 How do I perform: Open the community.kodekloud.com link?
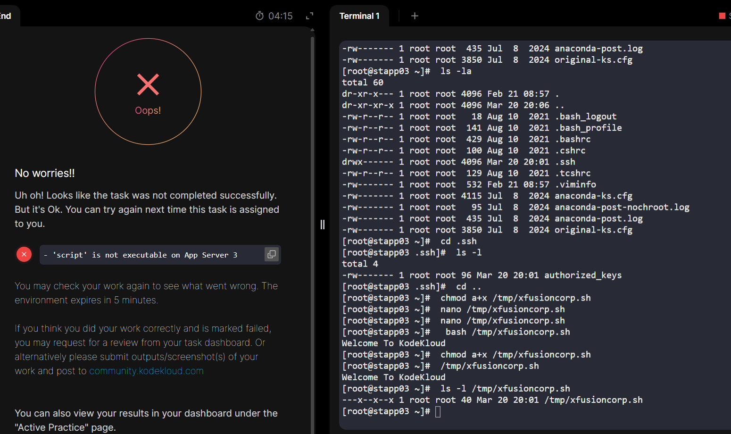[146, 371]
